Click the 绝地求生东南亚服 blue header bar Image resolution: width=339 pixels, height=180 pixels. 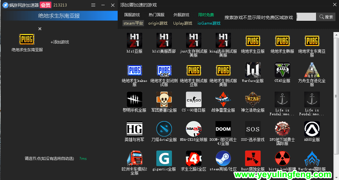(x=59, y=16)
